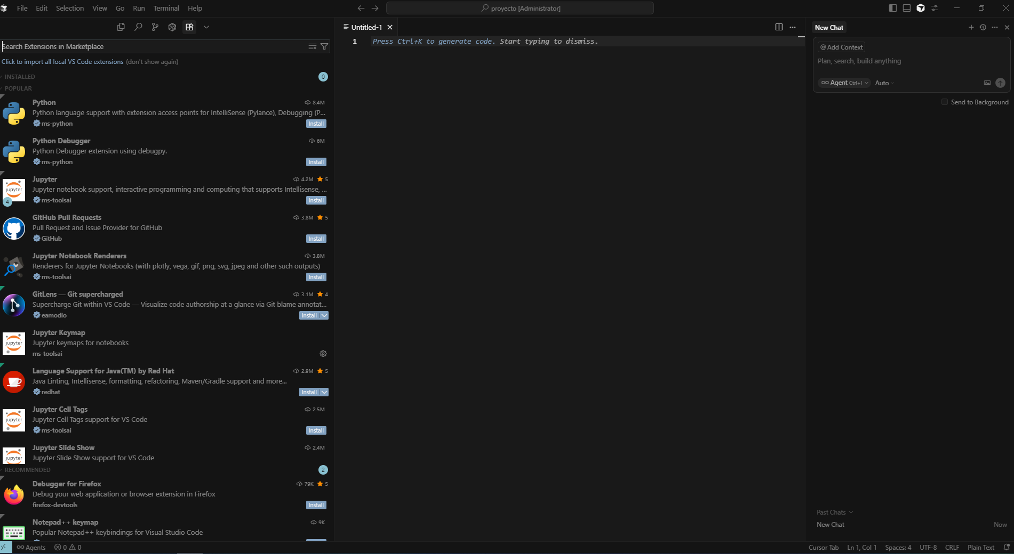Collapse the RECOMMENDED section
Image resolution: width=1014 pixels, height=554 pixels.
click(x=27, y=470)
